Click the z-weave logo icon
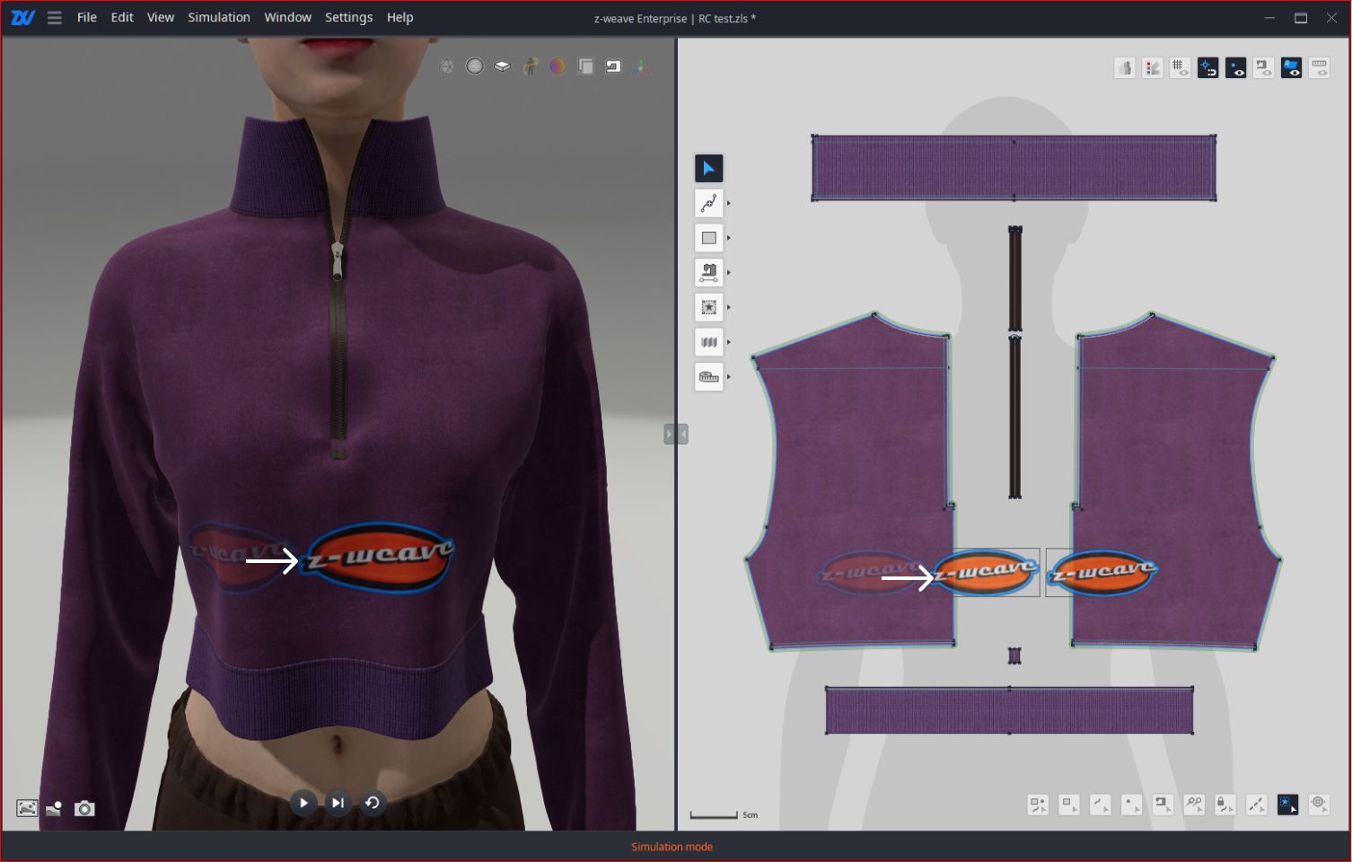Image resolution: width=1352 pixels, height=862 pixels. (22, 18)
